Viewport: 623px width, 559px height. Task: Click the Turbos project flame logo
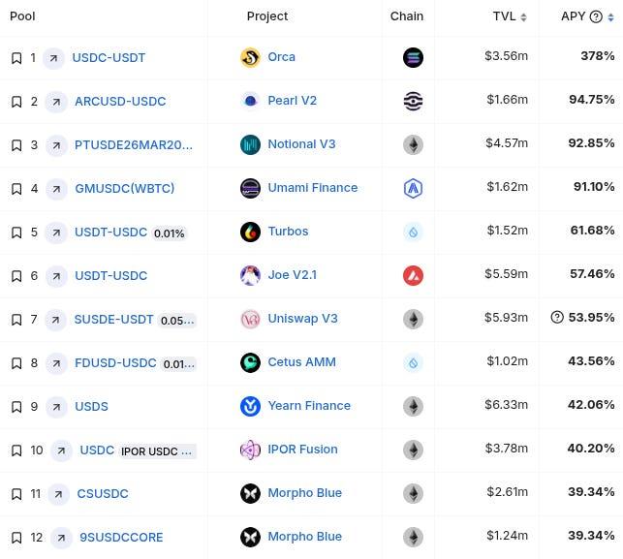point(250,232)
